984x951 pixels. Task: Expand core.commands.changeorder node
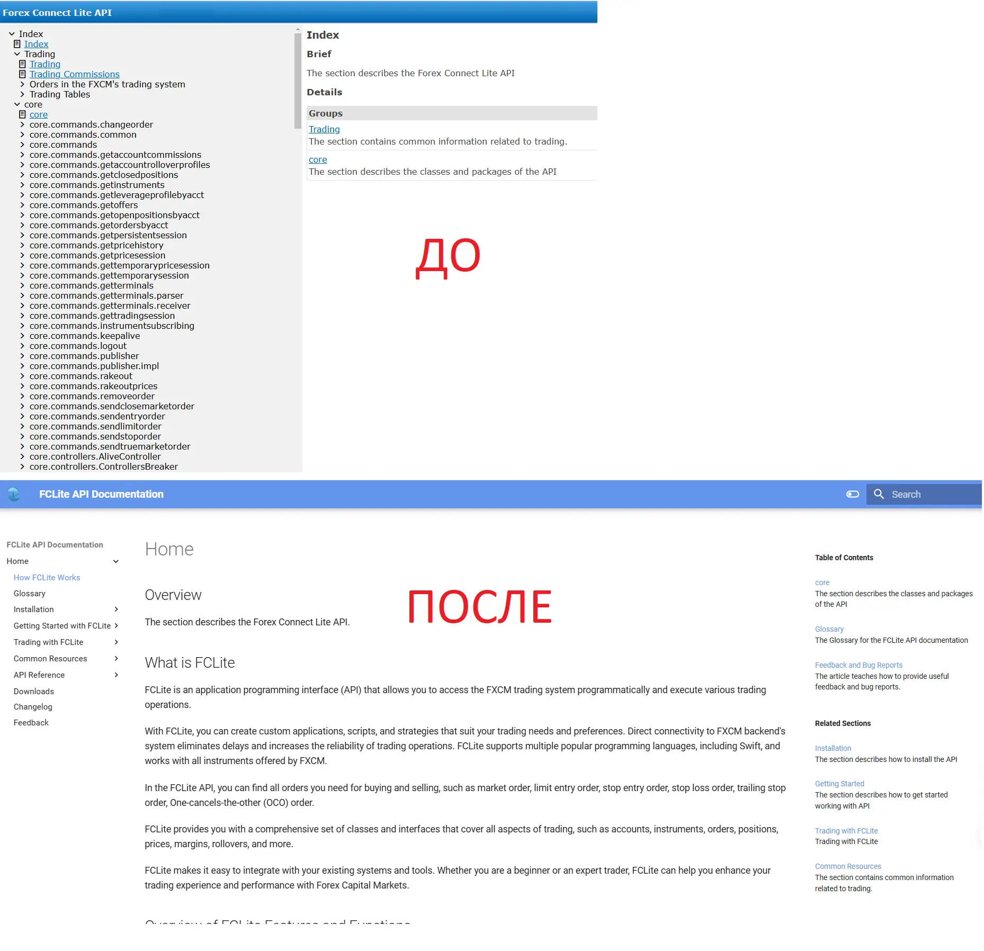coord(22,124)
